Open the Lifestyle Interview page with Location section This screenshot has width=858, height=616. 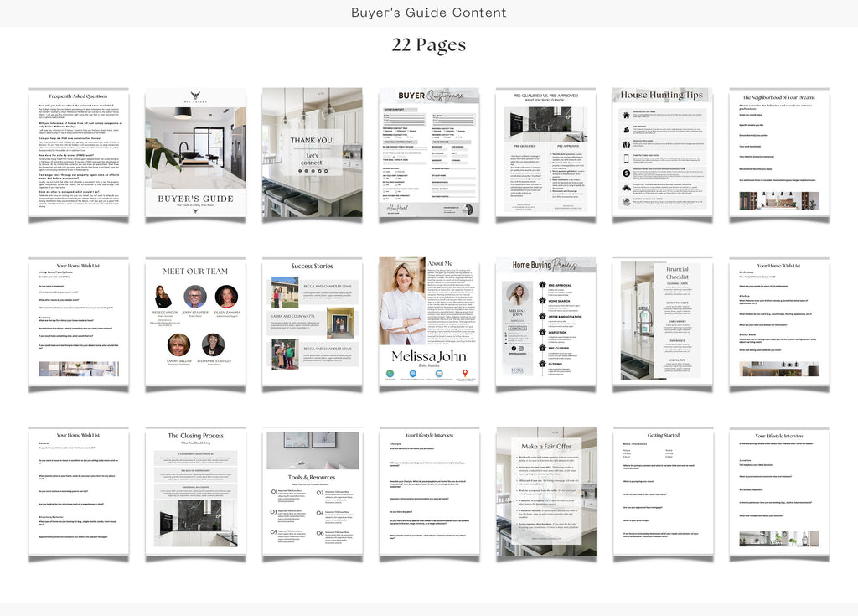[779, 492]
